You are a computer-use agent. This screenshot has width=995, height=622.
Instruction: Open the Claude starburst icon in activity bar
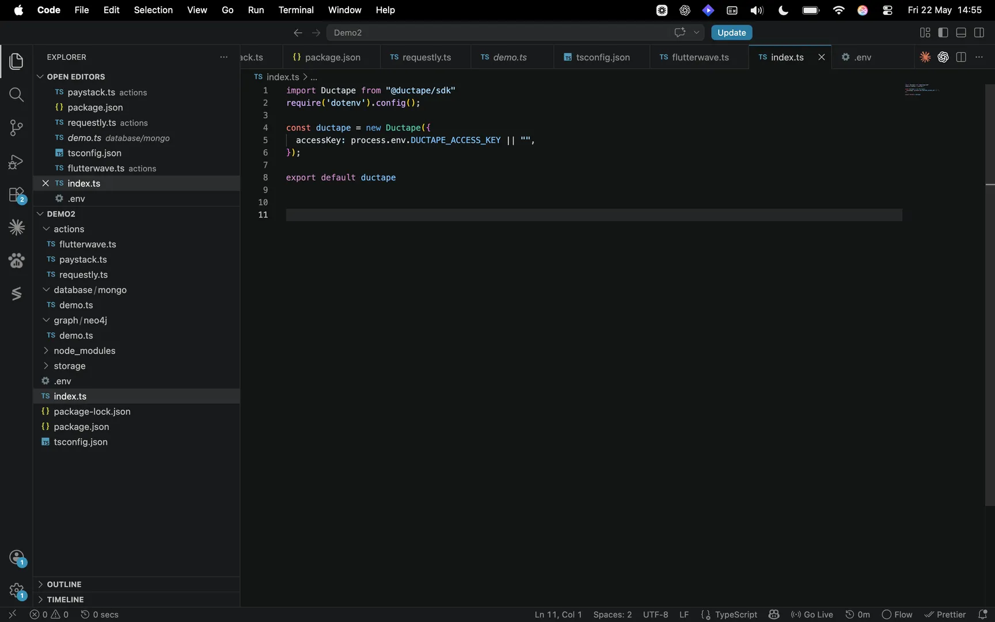[x=16, y=227]
